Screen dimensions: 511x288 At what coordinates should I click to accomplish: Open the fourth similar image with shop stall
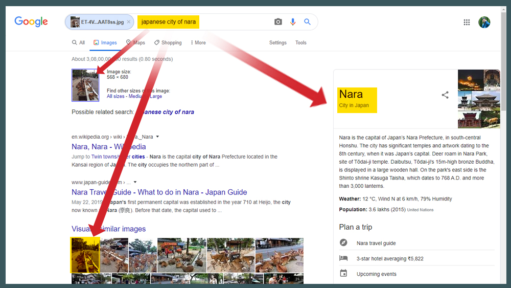(x=182, y=255)
